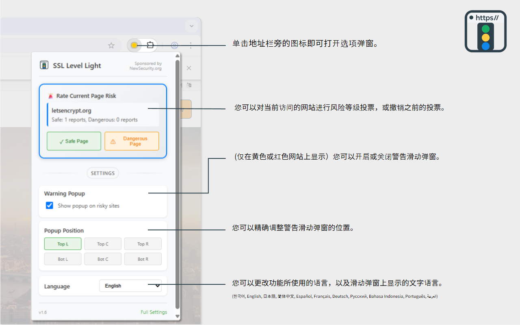Collapse the tab bar chevron at top
This screenshot has height=325, width=520.
[x=191, y=26]
